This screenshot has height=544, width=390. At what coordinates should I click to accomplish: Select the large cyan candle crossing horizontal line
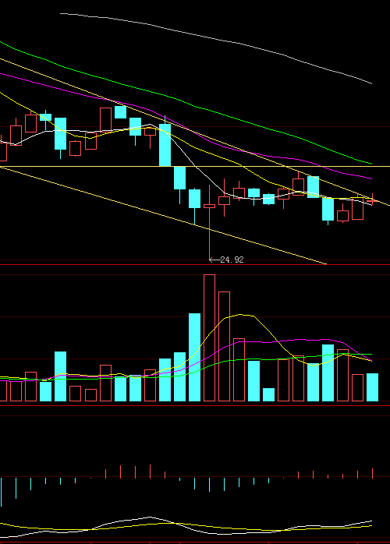[165, 145]
